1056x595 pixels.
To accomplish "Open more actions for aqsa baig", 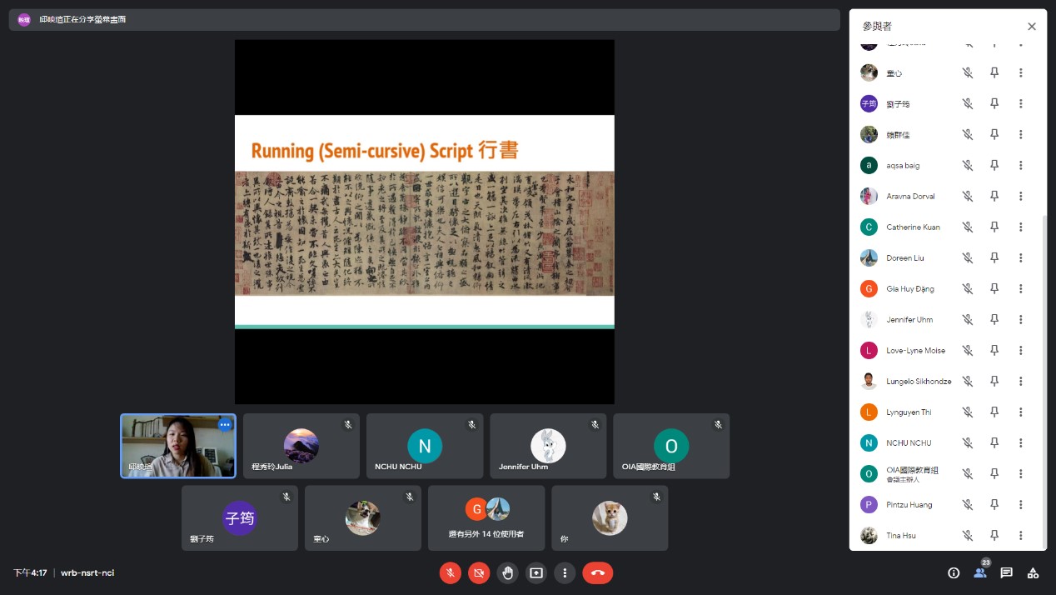I will [x=1021, y=165].
